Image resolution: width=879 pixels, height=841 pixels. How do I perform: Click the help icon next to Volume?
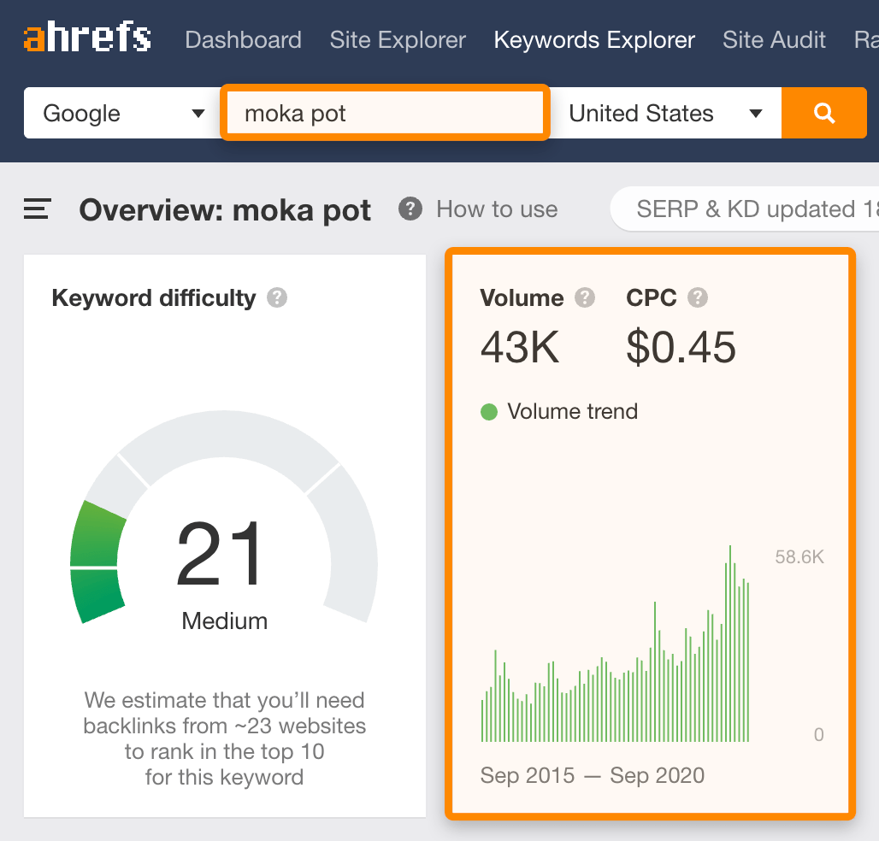click(x=585, y=298)
